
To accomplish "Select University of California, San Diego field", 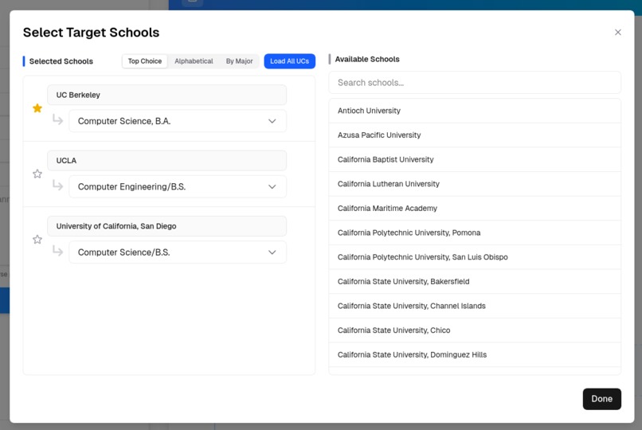I will click(167, 226).
